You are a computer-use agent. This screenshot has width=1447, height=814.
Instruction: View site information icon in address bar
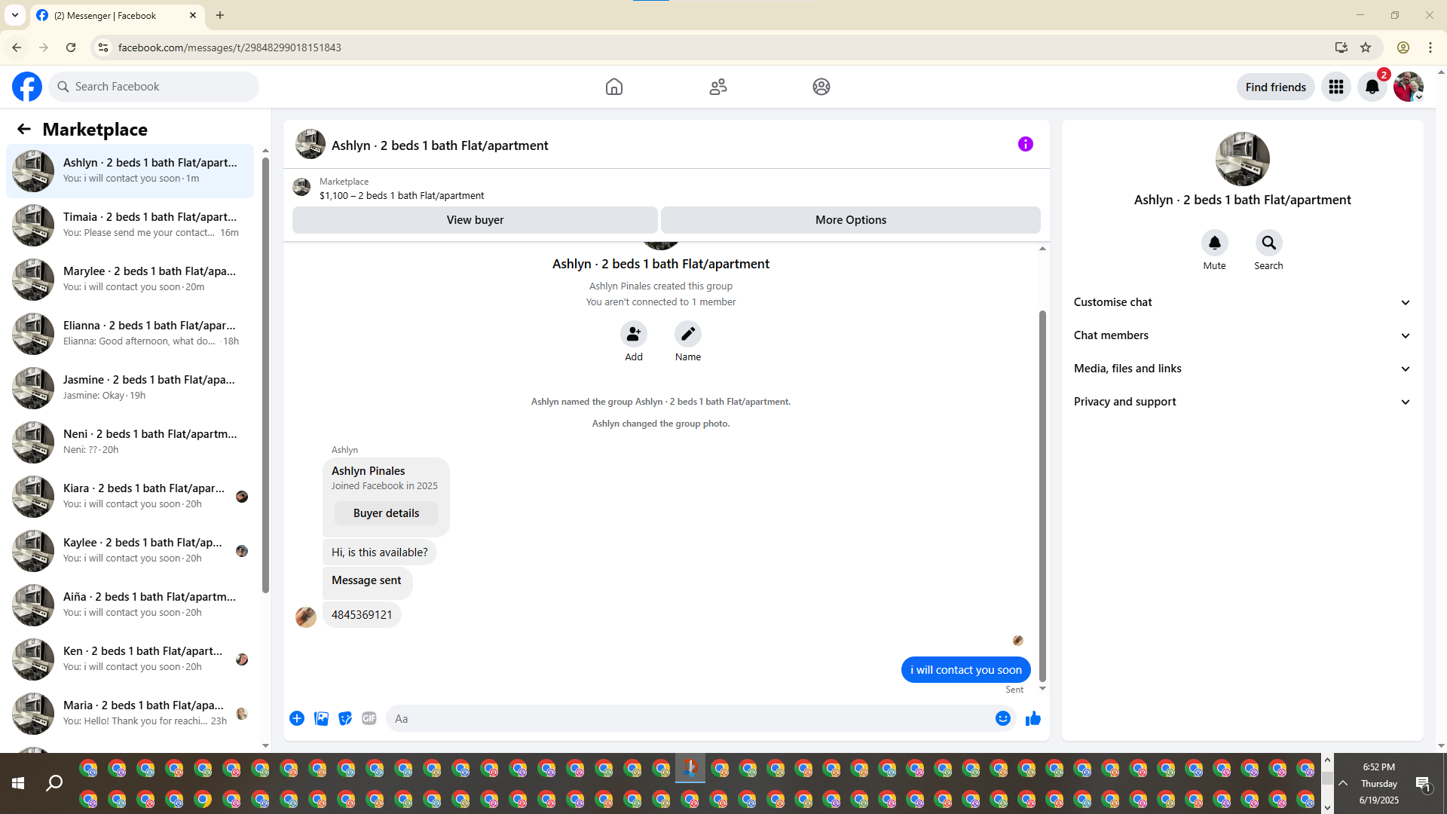[x=103, y=47]
